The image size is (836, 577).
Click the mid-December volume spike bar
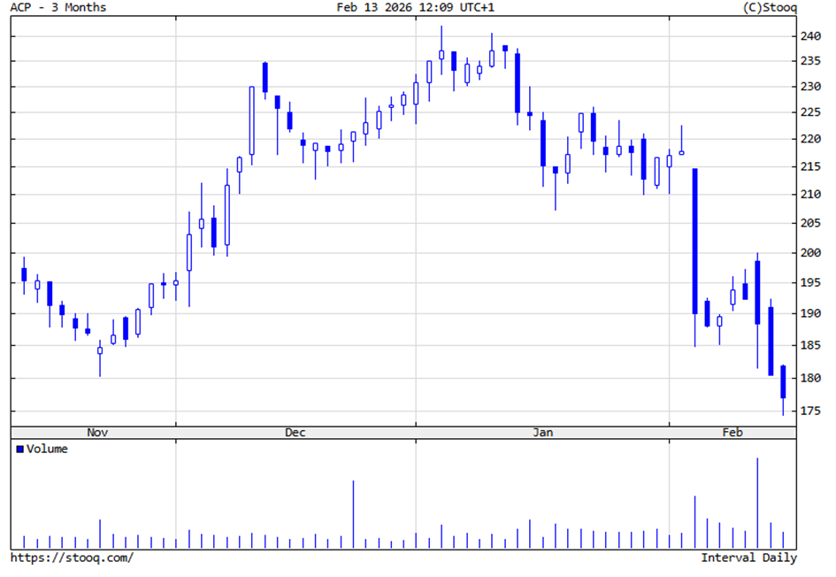pyautogui.click(x=353, y=514)
